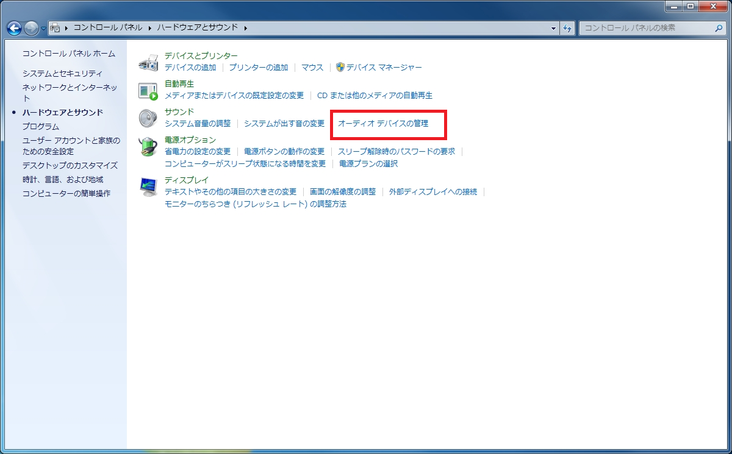Click CD または他のメディアの自動再生 link

tap(375, 96)
